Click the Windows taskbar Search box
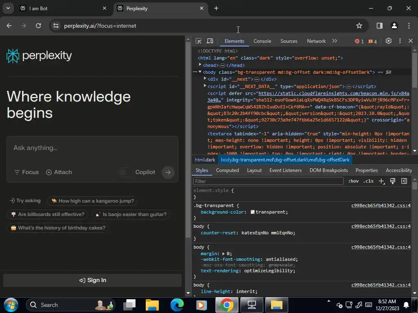418x313 pixels. pos(71,305)
